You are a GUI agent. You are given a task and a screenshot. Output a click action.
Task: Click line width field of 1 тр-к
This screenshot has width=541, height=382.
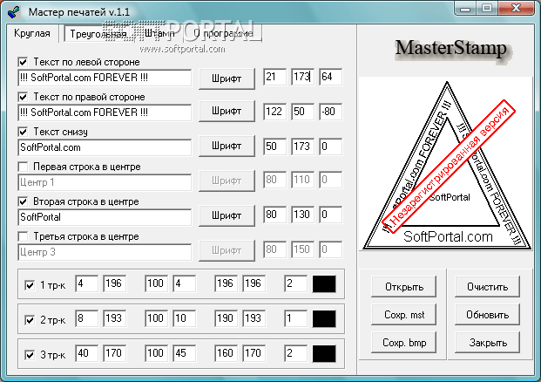(x=295, y=284)
